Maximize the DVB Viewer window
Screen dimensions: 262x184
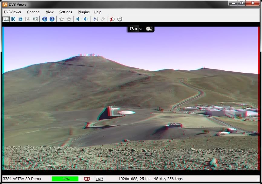click(x=241, y=3)
